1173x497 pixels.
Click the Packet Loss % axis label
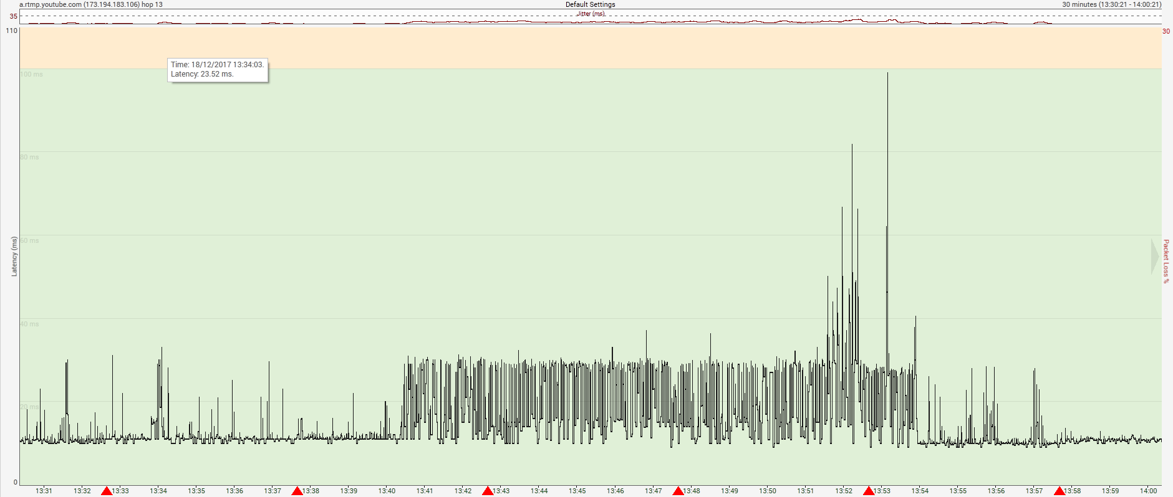pyautogui.click(x=1166, y=262)
